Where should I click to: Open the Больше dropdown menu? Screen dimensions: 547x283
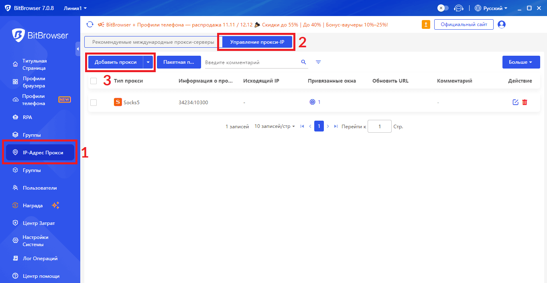pyautogui.click(x=521, y=62)
